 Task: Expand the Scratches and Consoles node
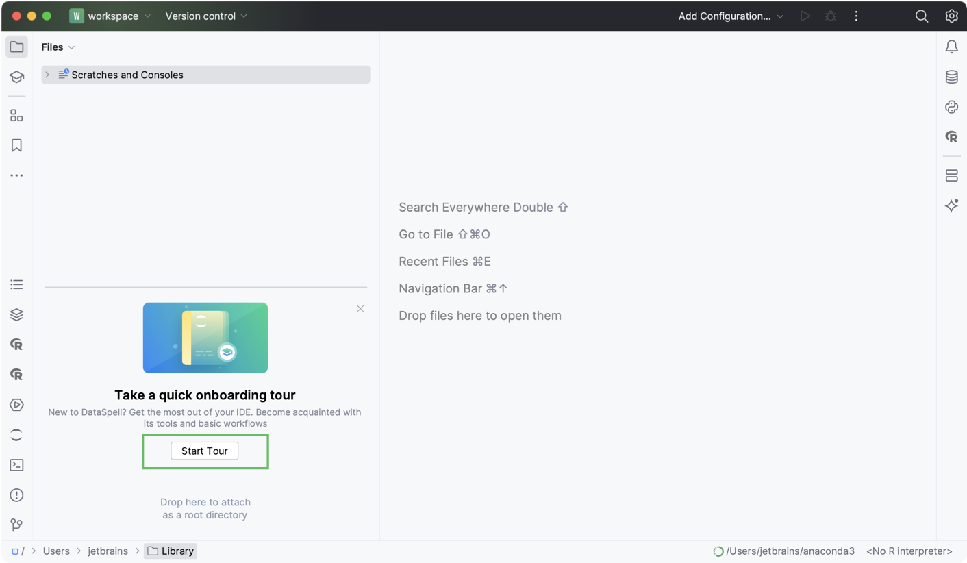(x=47, y=75)
